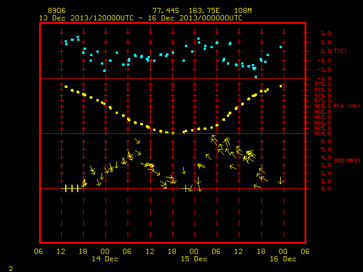Click the last yellow pressure point before 16 Dec
This screenshot has width=363, height=272.
tap(281, 86)
